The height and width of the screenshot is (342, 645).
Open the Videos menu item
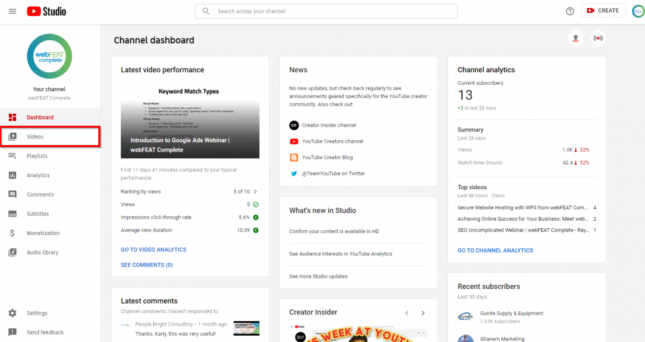click(x=50, y=136)
